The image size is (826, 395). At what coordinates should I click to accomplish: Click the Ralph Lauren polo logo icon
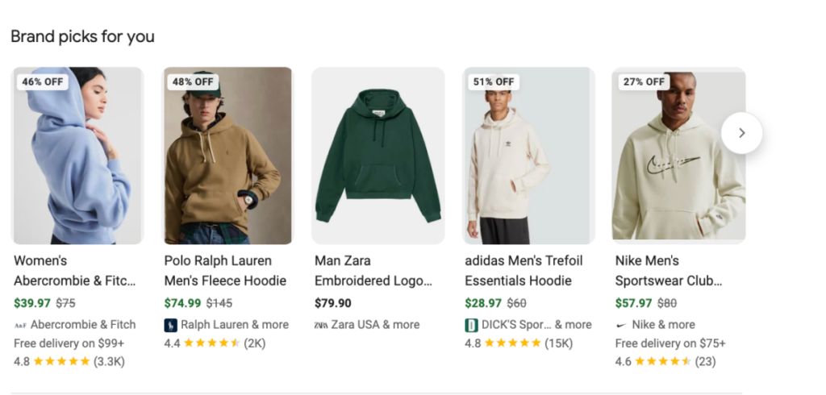pos(170,325)
